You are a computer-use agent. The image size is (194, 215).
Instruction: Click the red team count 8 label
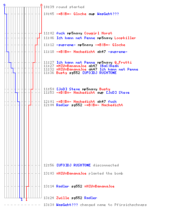[41, 5]
